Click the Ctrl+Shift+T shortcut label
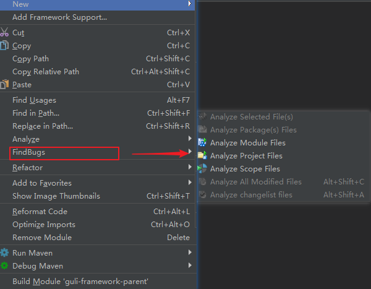The image size is (371, 289). pyautogui.click(x=168, y=196)
